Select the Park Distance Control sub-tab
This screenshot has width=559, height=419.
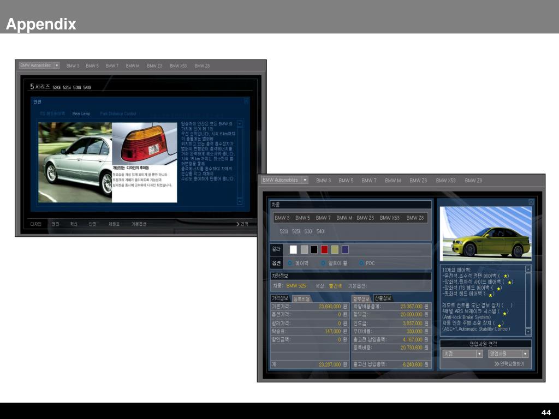(x=118, y=113)
